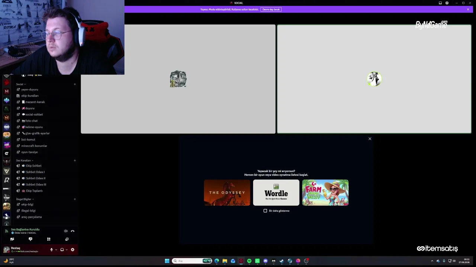
Task: Toggle noise suppression waveform icon
Action: [66, 231]
